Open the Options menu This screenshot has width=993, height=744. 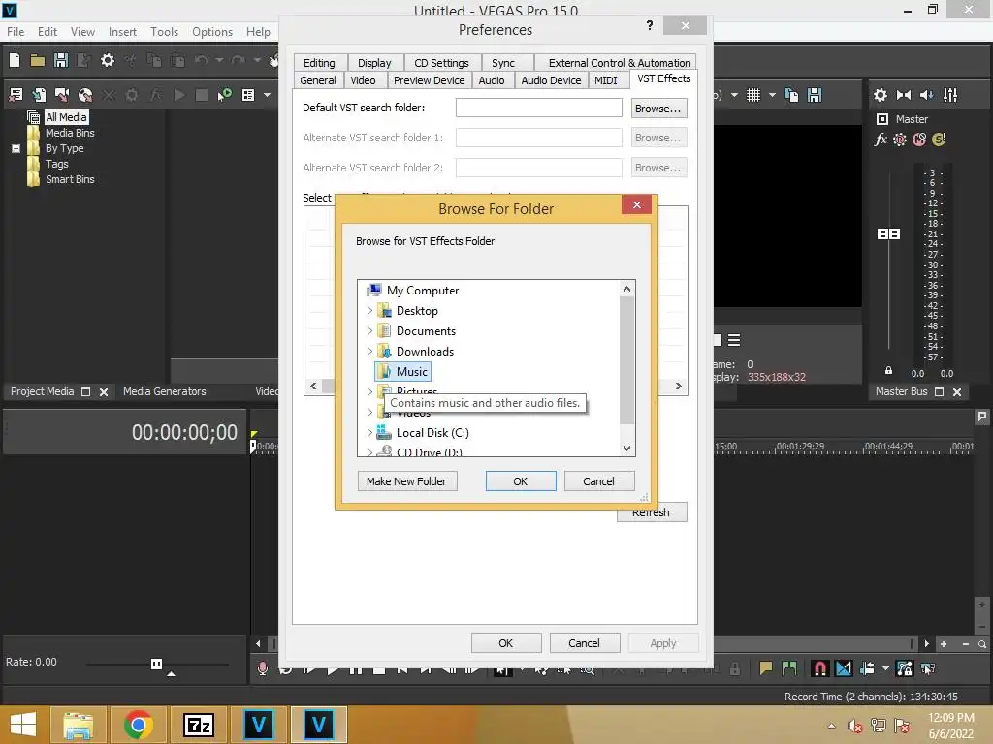pyautogui.click(x=212, y=32)
